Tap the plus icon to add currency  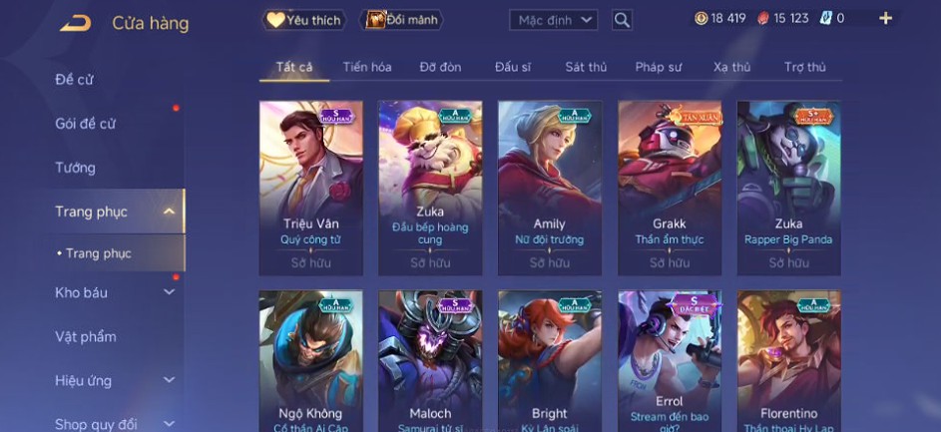coord(886,19)
